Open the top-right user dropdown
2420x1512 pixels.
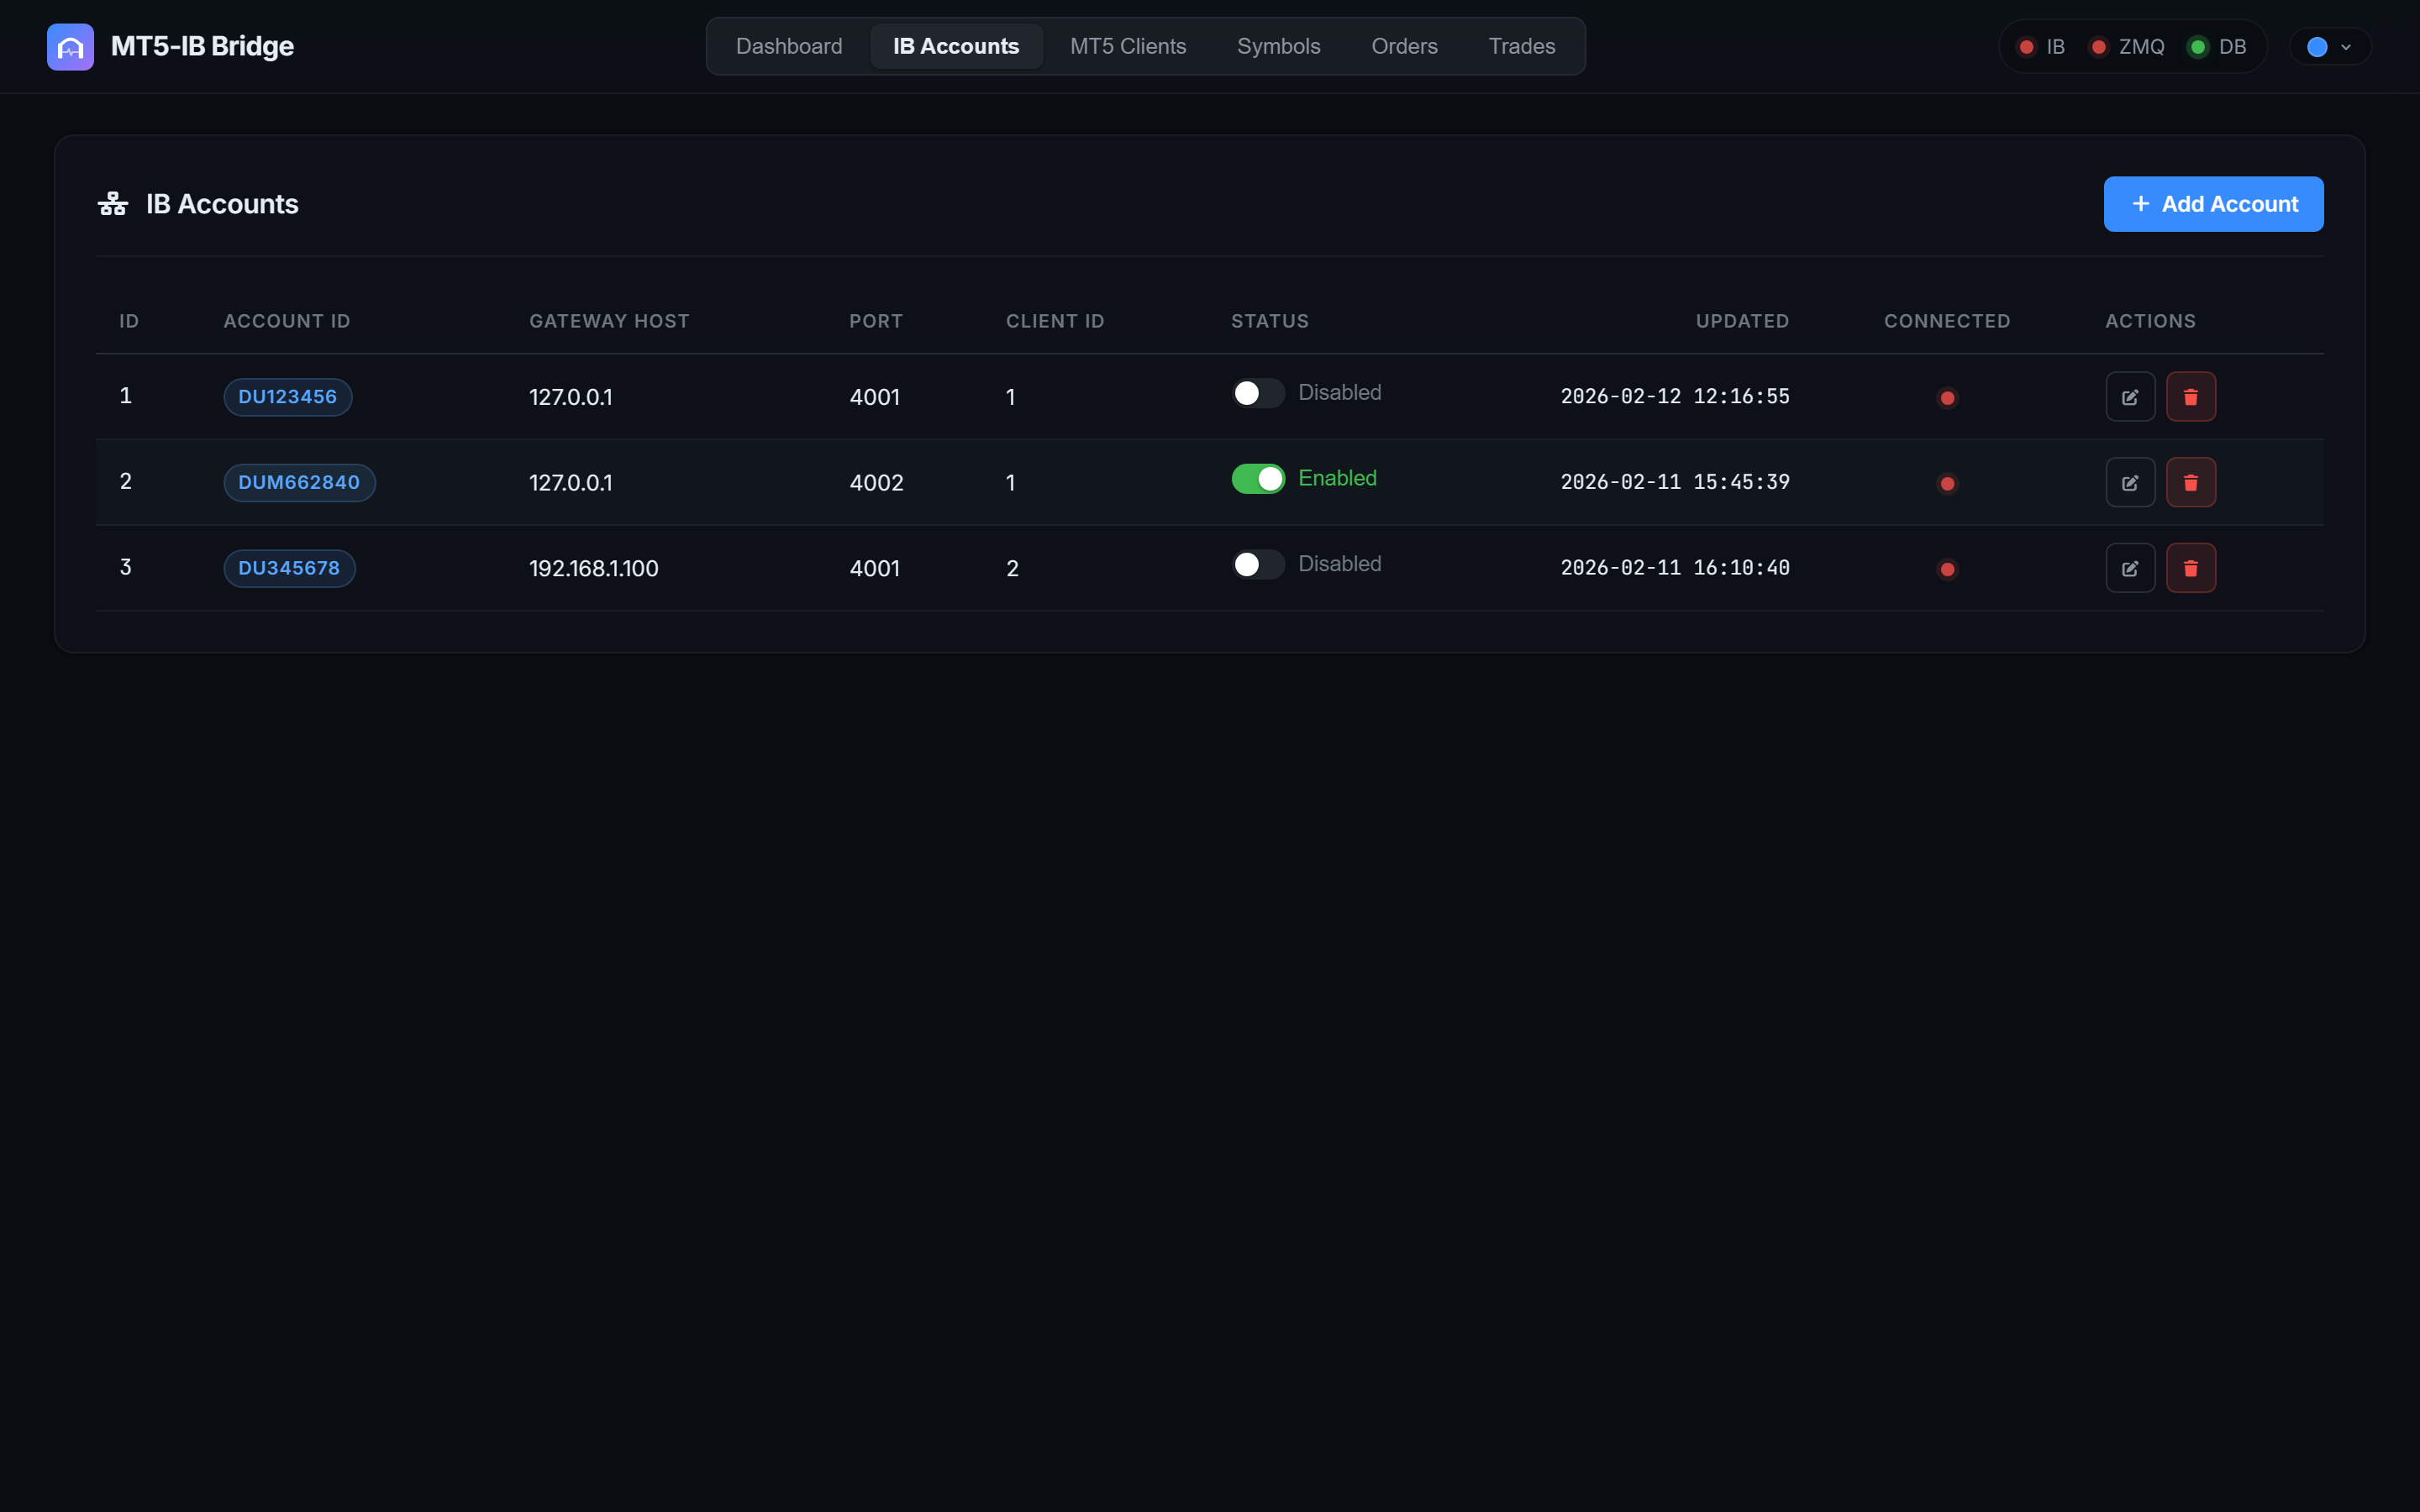point(2328,46)
